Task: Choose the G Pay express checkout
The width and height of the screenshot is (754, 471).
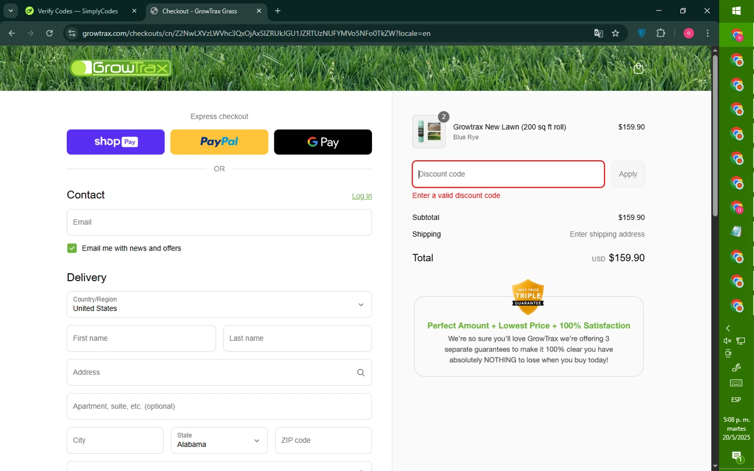Action: tap(323, 142)
